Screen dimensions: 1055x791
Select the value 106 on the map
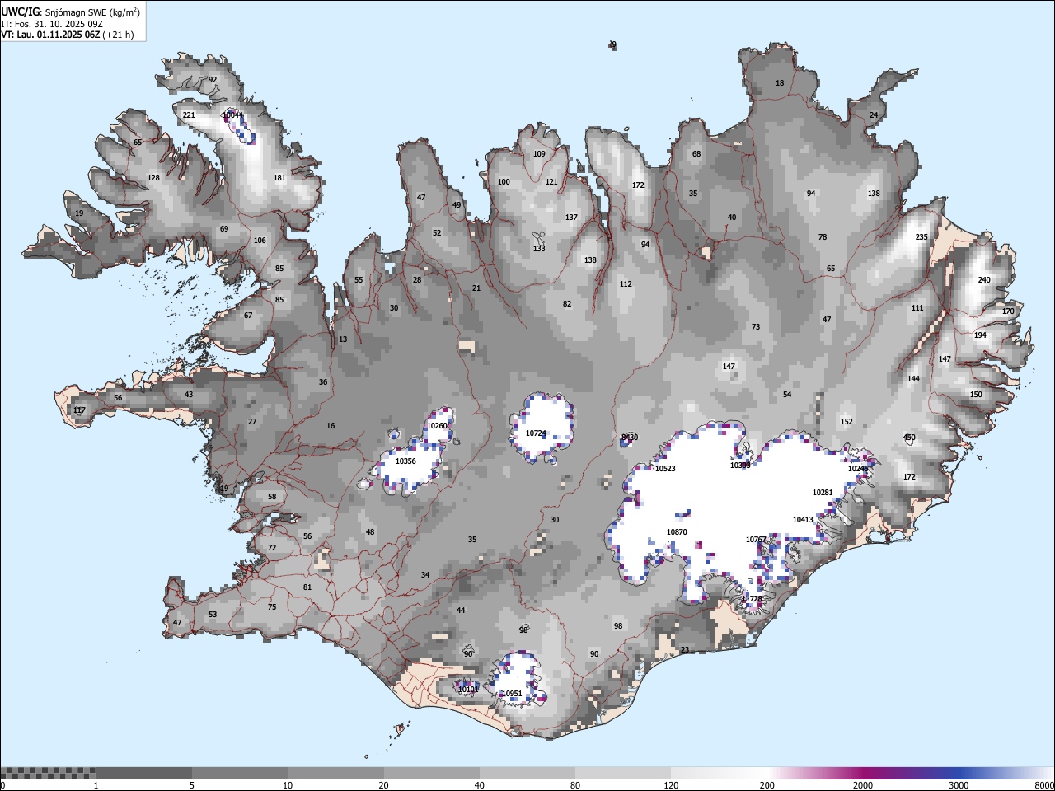click(260, 241)
